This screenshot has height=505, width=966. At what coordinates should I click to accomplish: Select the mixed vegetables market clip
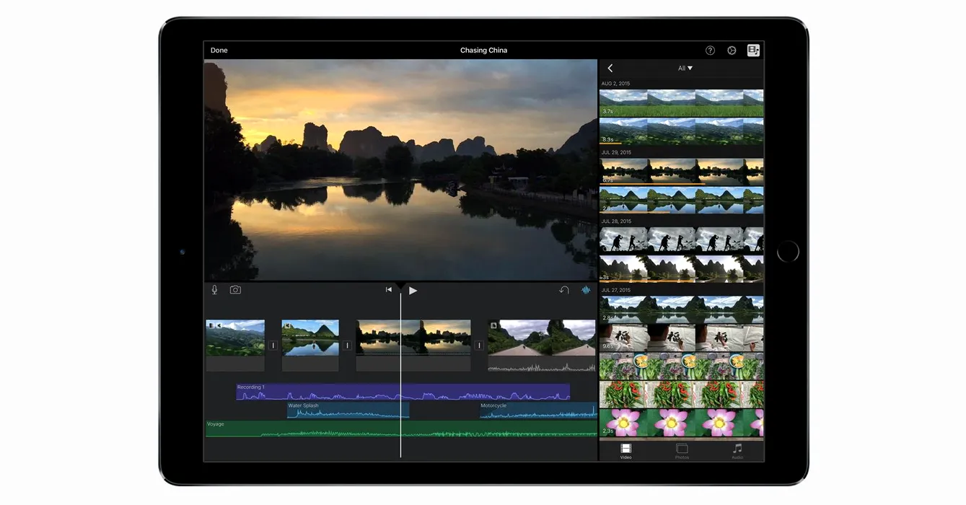tap(681, 366)
